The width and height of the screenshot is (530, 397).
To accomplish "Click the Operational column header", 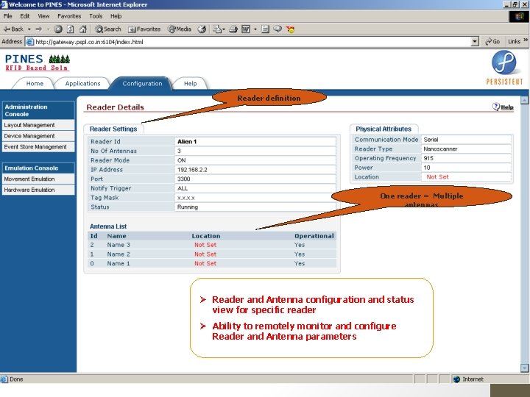I will [x=314, y=236].
